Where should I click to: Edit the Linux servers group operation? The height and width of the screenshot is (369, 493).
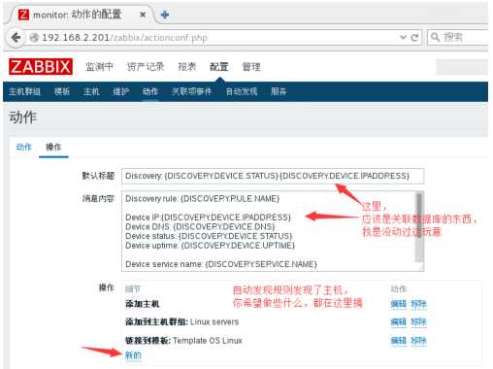[398, 322]
